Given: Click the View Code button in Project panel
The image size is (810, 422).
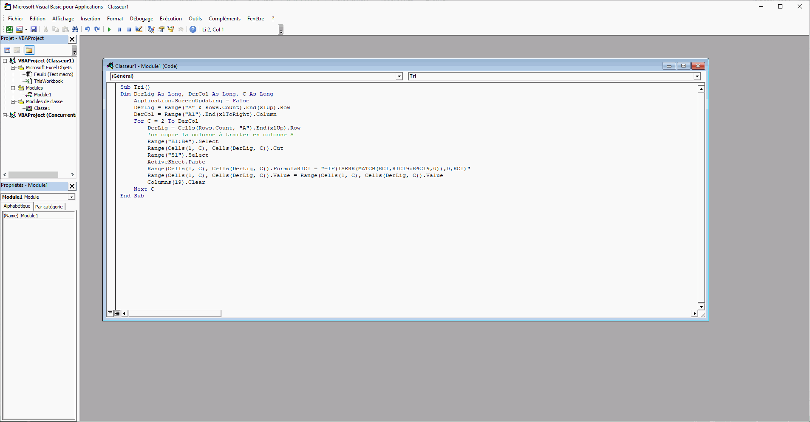Looking at the screenshot, I should 7,50.
